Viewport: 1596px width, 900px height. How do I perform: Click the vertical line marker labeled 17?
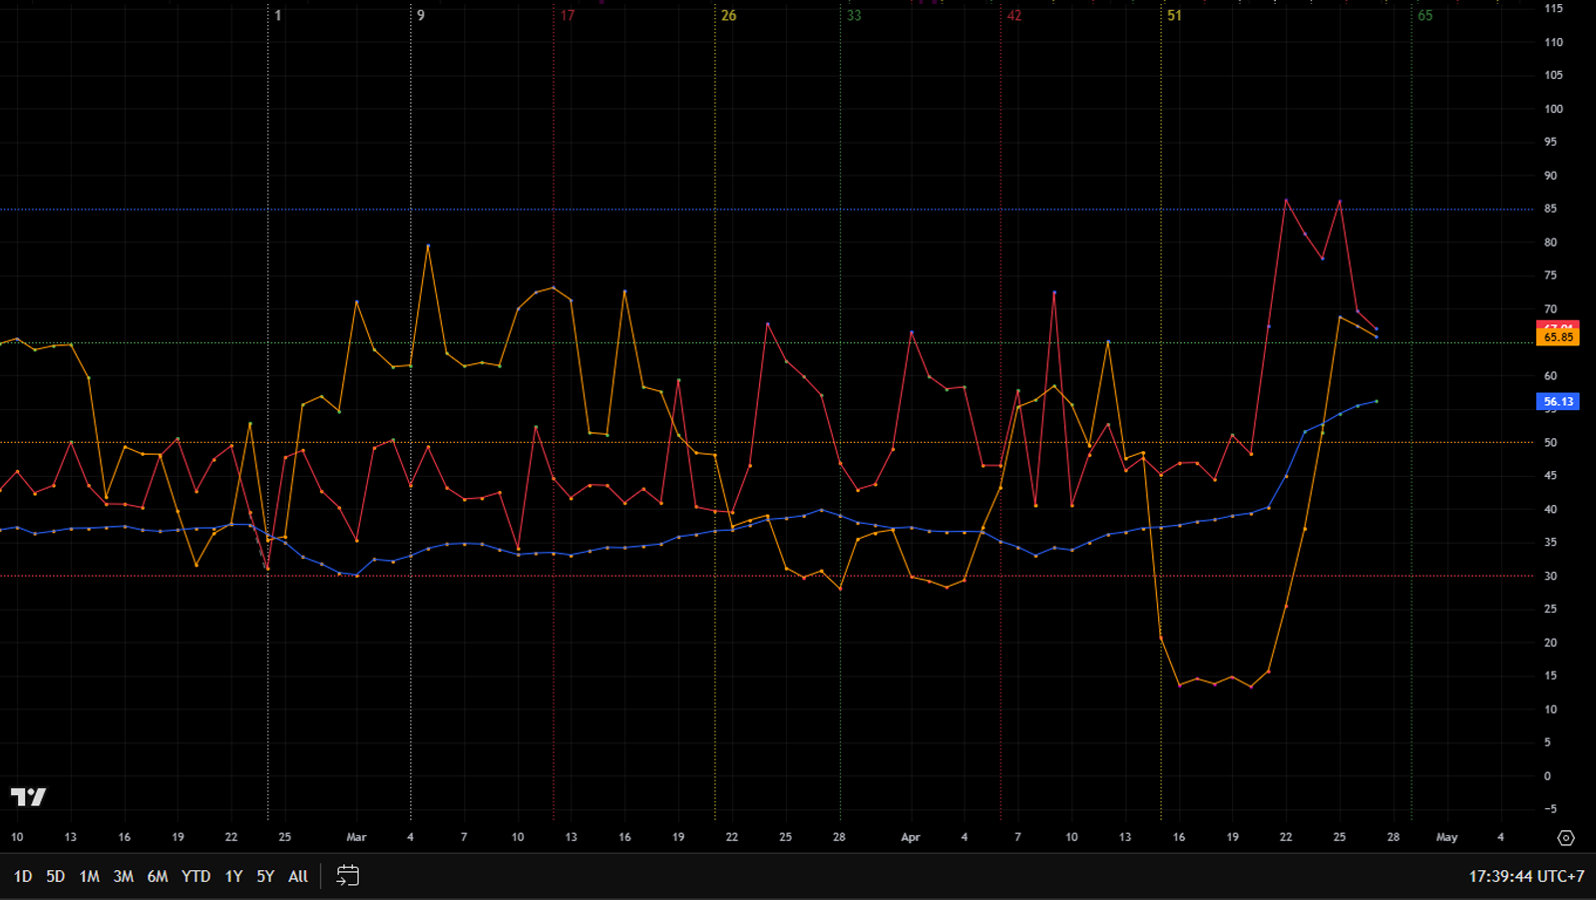(568, 16)
